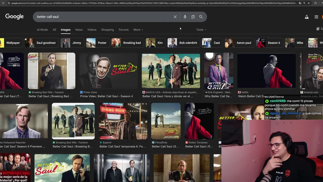Click 'Better Call Saul' temporada 6 Espinof title
The height and width of the screenshot is (182, 323).
click(x=123, y=147)
